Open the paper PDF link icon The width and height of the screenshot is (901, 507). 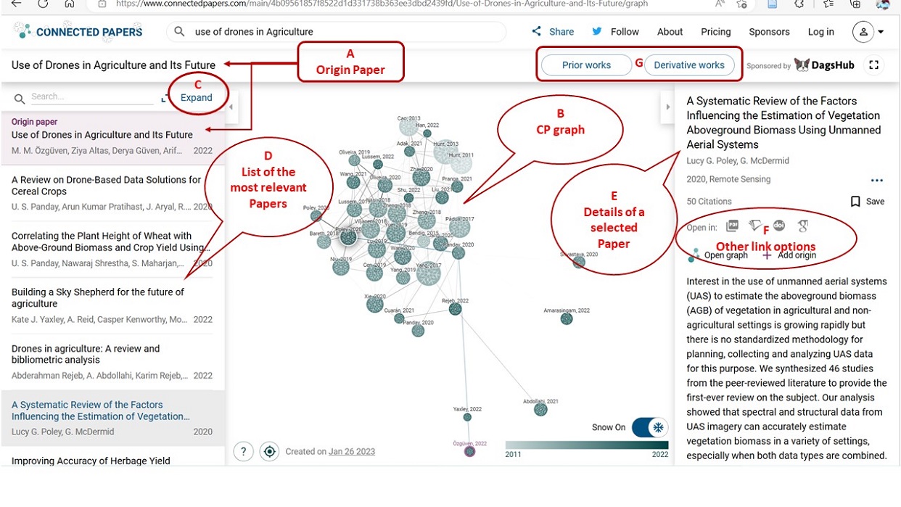[733, 226]
